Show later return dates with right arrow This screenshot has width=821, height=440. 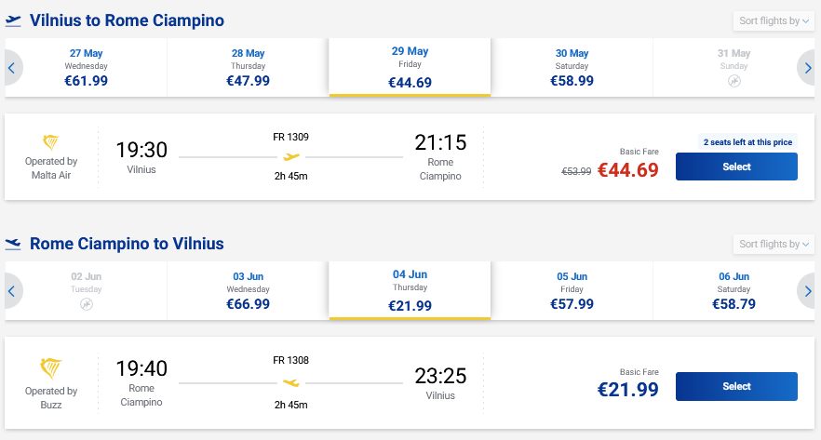(x=808, y=291)
